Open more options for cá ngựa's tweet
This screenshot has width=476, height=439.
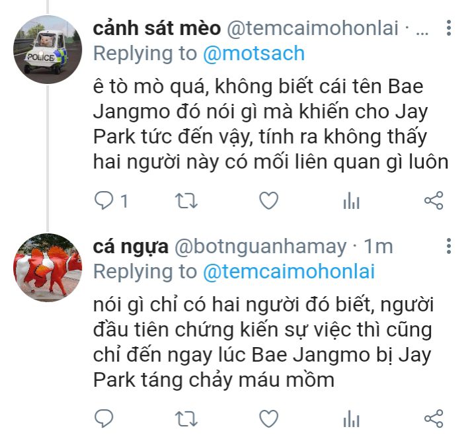click(449, 246)
